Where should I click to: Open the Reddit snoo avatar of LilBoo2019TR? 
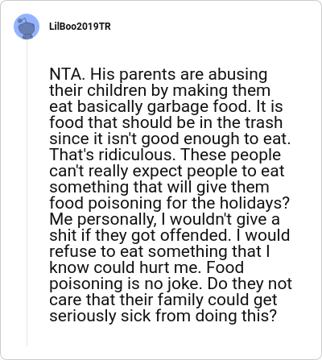pos(27,27)
